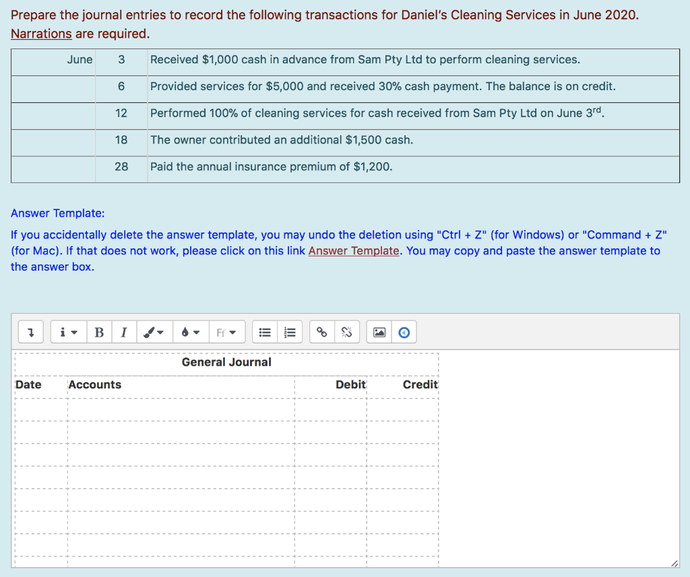Click the blue clock icon in the toolbar

click(404, 331)
